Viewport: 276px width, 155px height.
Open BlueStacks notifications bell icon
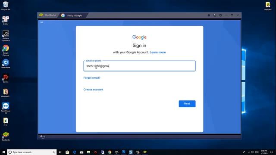click(x=209, y=15)
